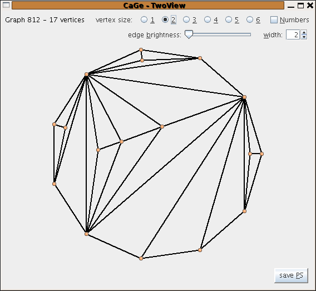The image size is (316, 291).
Task: Decrease edge width with down arrow
Action: [x=304, y=37]
